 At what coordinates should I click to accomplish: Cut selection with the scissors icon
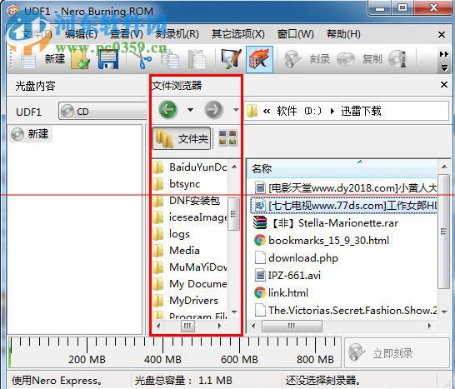[x=143, y=59]
